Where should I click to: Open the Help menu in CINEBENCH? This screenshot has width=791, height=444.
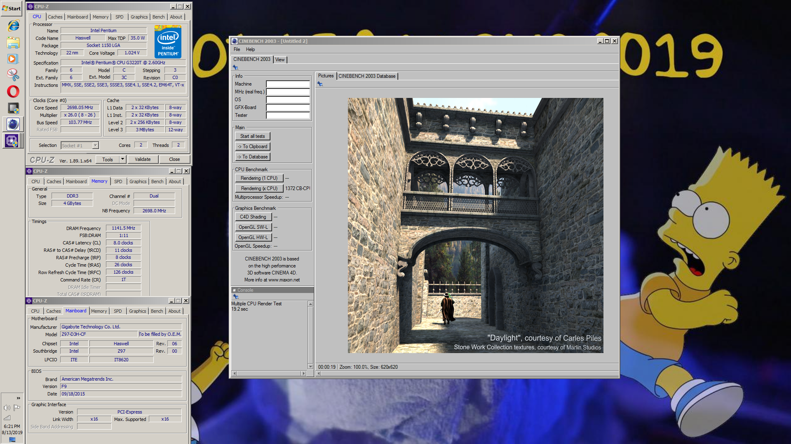(x=250, y=49)
